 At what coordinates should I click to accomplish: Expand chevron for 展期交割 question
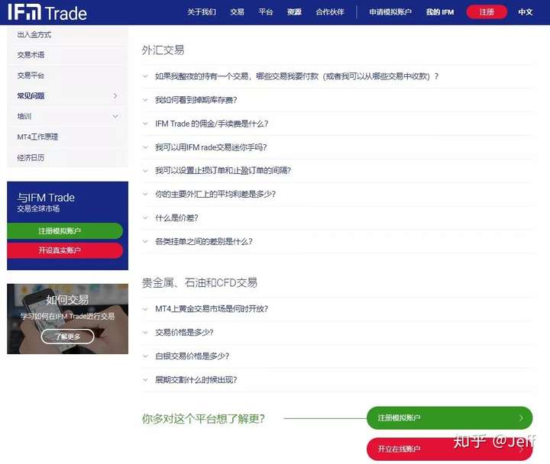(x=145, y=379)
